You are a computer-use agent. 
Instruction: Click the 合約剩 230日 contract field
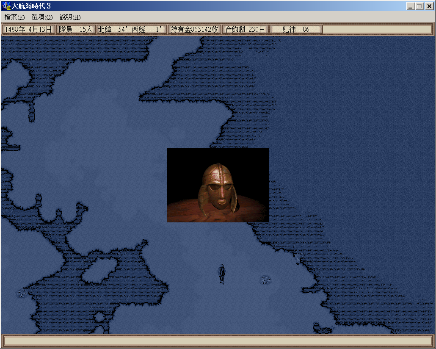click(245, 29)
